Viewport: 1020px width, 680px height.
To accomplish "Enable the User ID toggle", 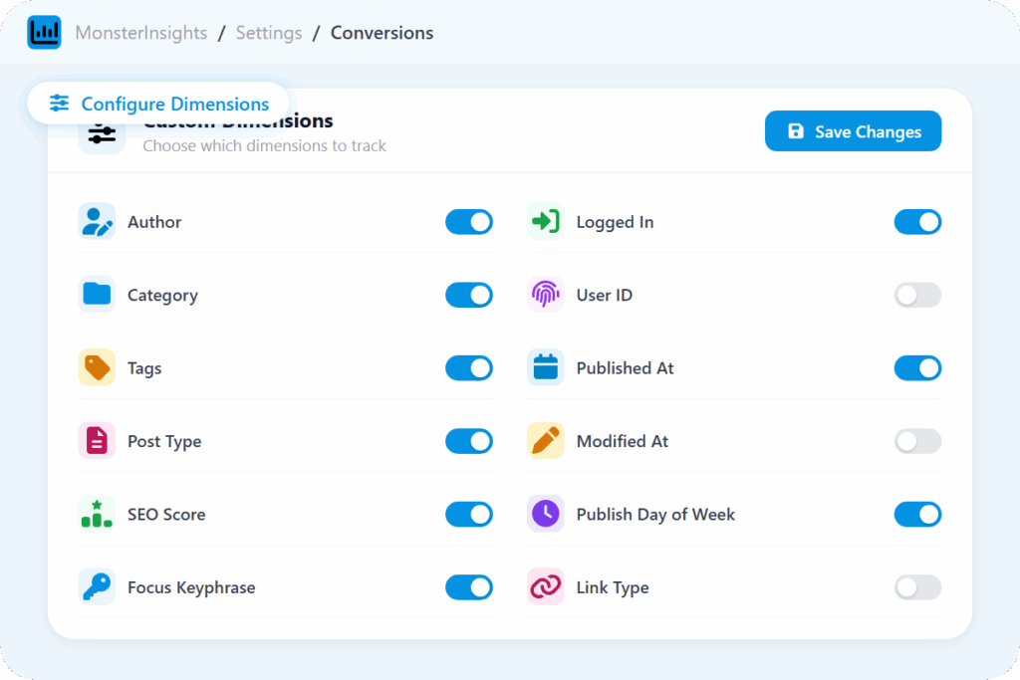I will coord(916,295).
